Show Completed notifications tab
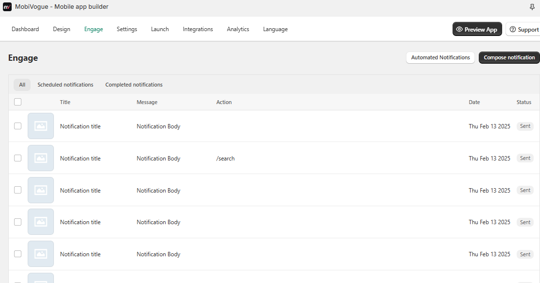540x283 pixels. tap(134, 85)
